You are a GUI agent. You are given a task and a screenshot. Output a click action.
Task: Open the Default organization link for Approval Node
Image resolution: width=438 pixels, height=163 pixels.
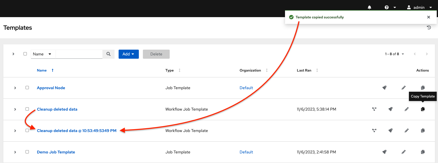(x=246, y=88)
